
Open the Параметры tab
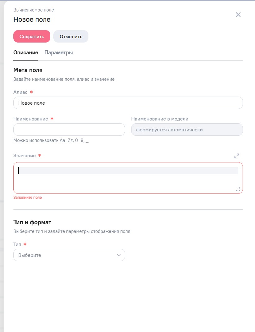point(59,52)
